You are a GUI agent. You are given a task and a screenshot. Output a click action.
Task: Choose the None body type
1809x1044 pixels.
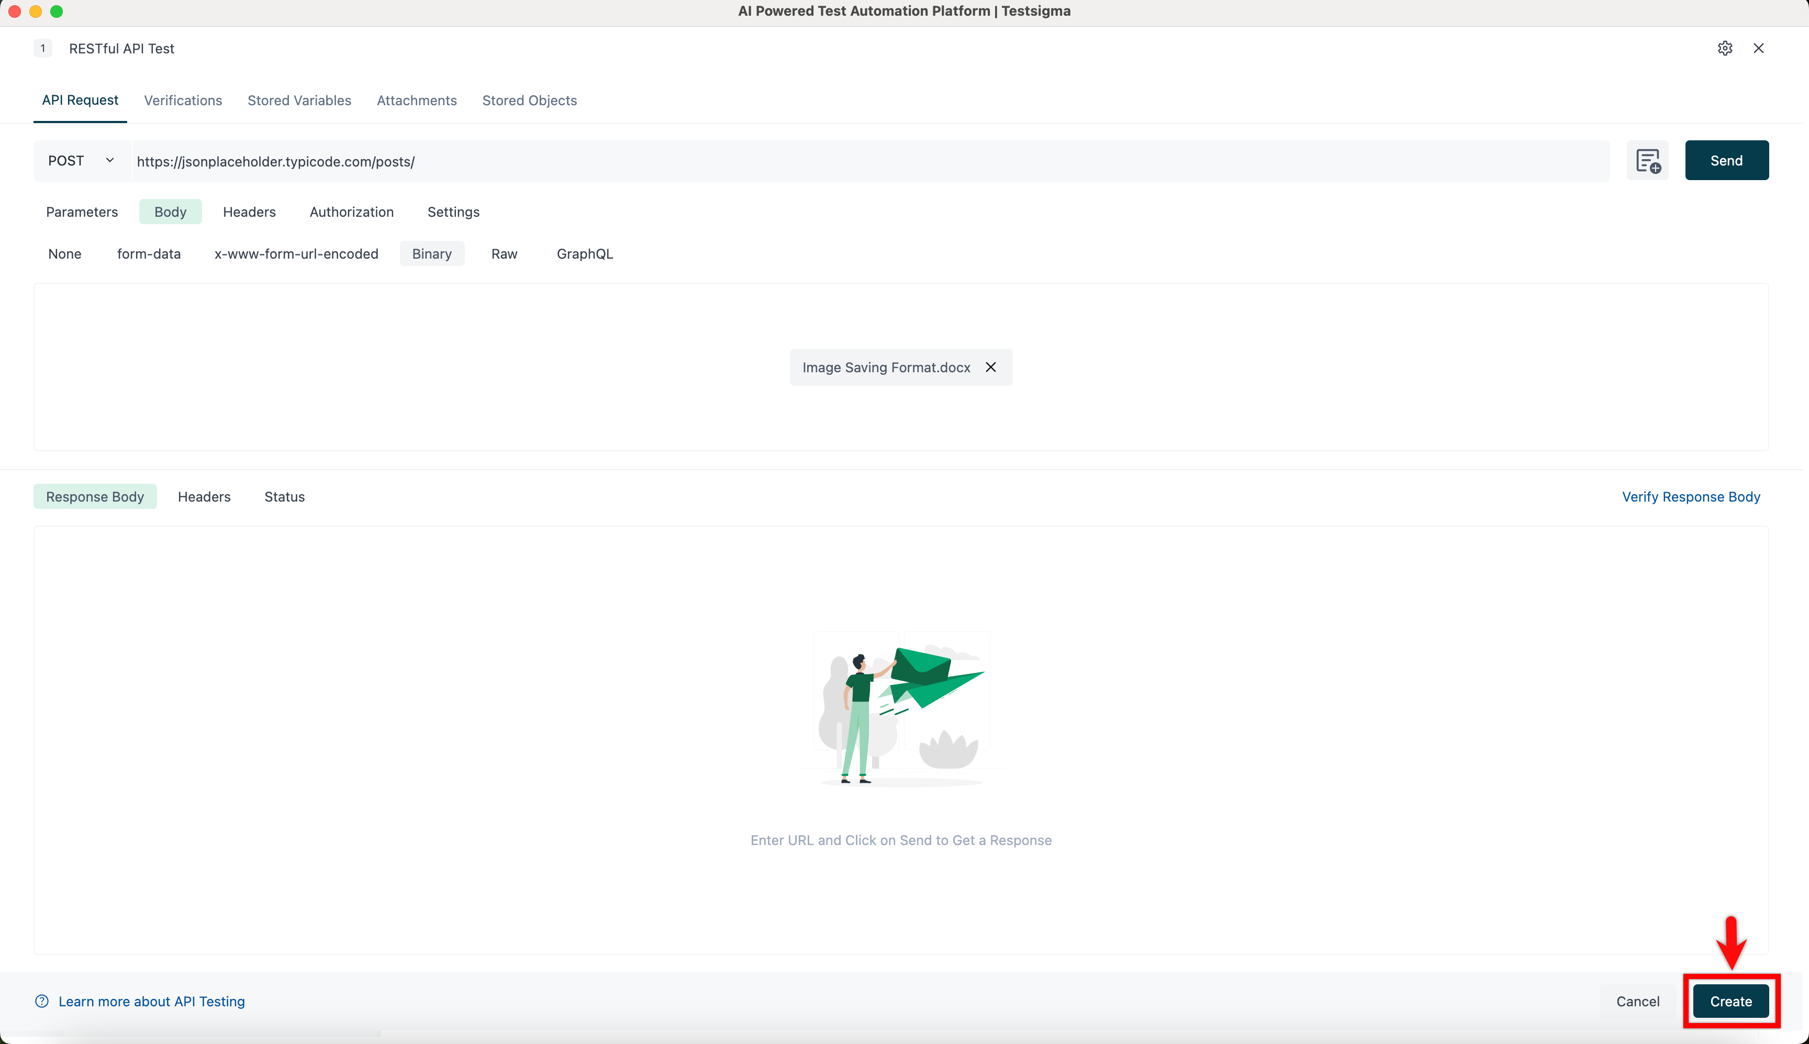tap(64, 254)
